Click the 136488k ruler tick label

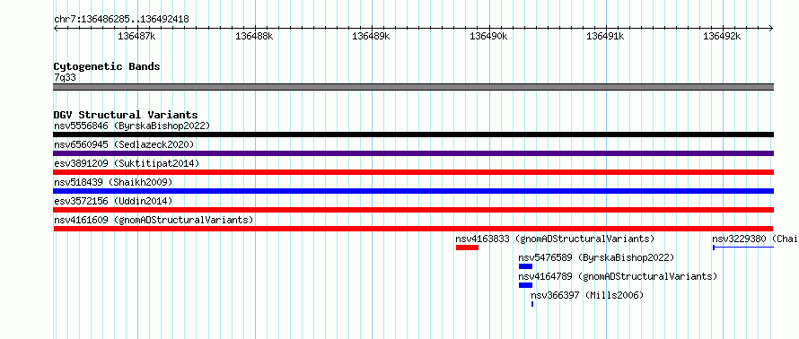[254, 36]
